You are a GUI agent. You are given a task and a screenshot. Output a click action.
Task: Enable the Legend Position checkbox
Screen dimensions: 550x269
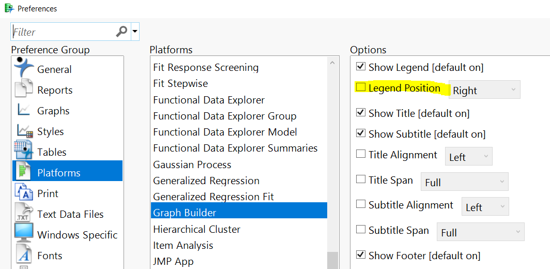click(360, 87)
